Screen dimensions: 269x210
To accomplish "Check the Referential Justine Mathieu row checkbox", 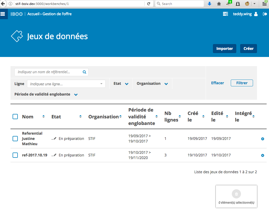I will pos(15,139).
